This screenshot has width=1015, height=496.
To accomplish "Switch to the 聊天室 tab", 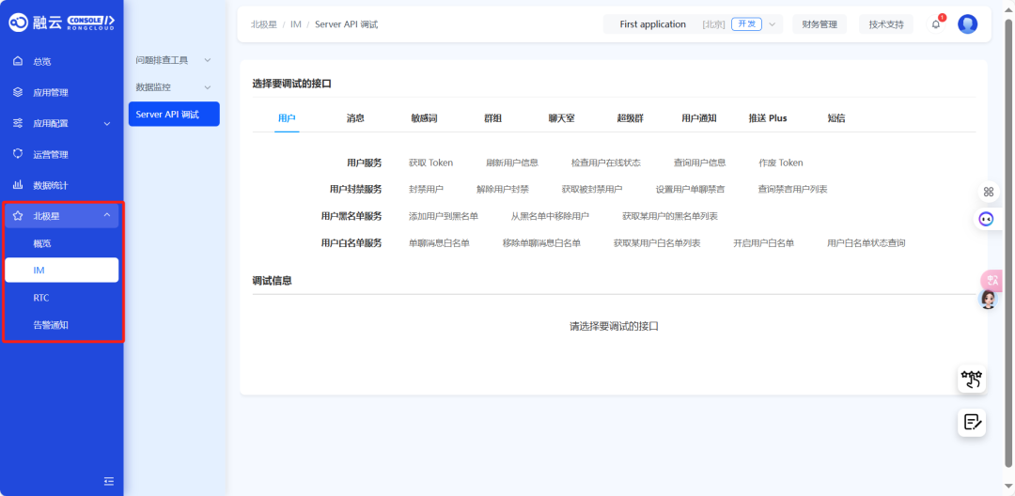I will [561, 118].
